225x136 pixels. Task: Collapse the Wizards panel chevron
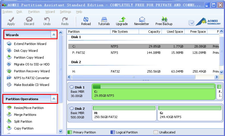54,35
